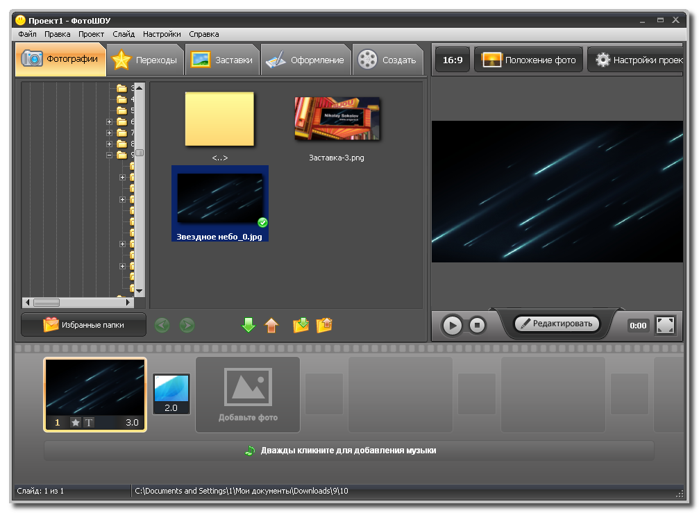Click the orange up arrow remove icon
The height and width of the screenshot is (513, 699).
point(271,325)
